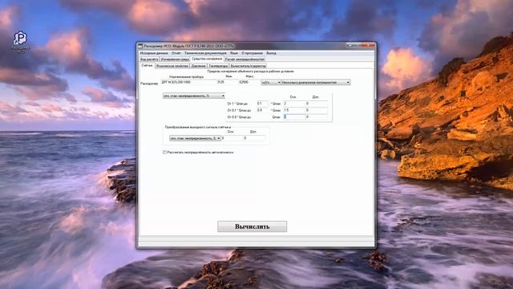The width and height of the screenshot is (513, 289).
Task: Open the Техническая документация menu
Action: [205, 53]
